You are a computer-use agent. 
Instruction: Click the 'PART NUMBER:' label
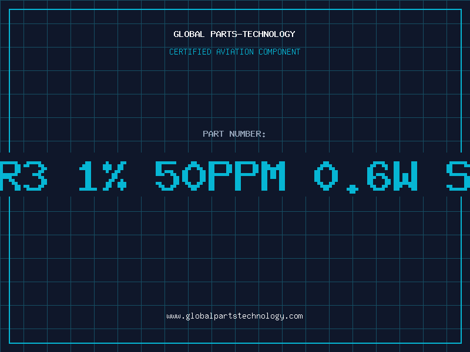[234, 134]
